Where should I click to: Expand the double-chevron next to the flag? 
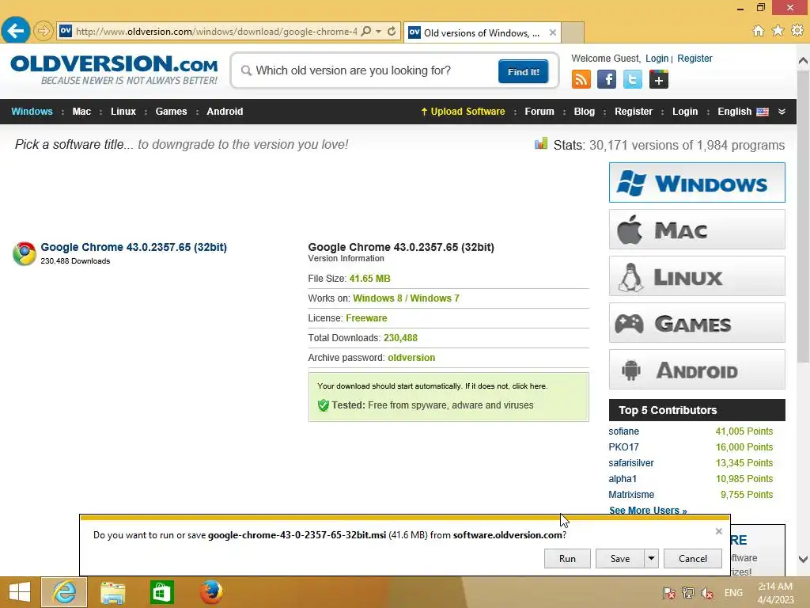tap(782, 112)
